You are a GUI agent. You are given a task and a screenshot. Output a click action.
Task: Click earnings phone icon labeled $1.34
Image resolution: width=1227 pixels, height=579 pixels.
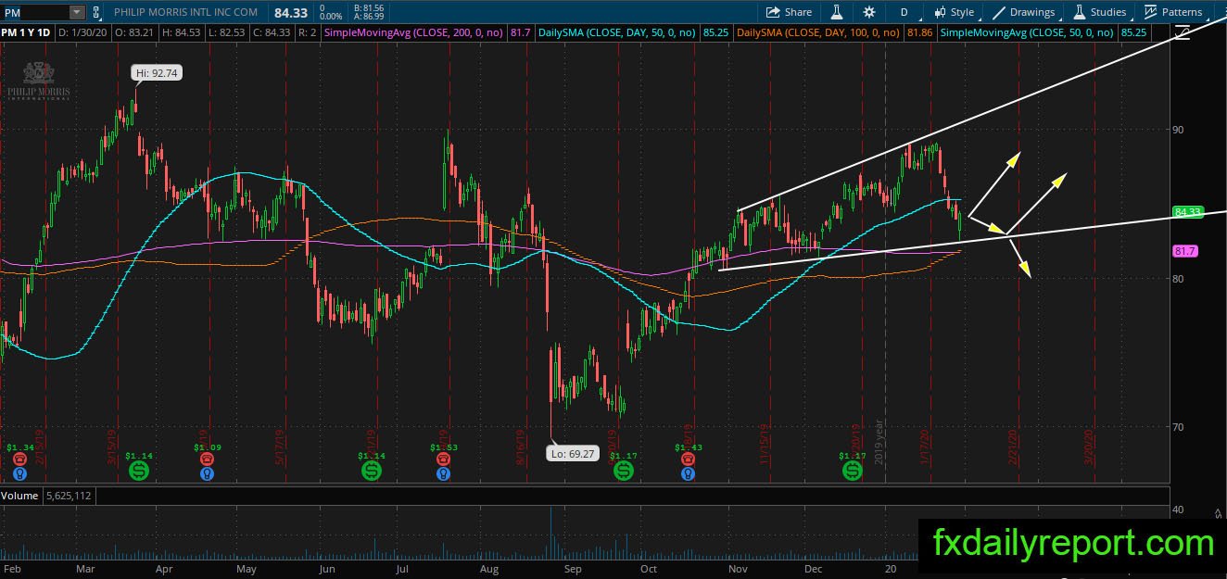(19, 459)
